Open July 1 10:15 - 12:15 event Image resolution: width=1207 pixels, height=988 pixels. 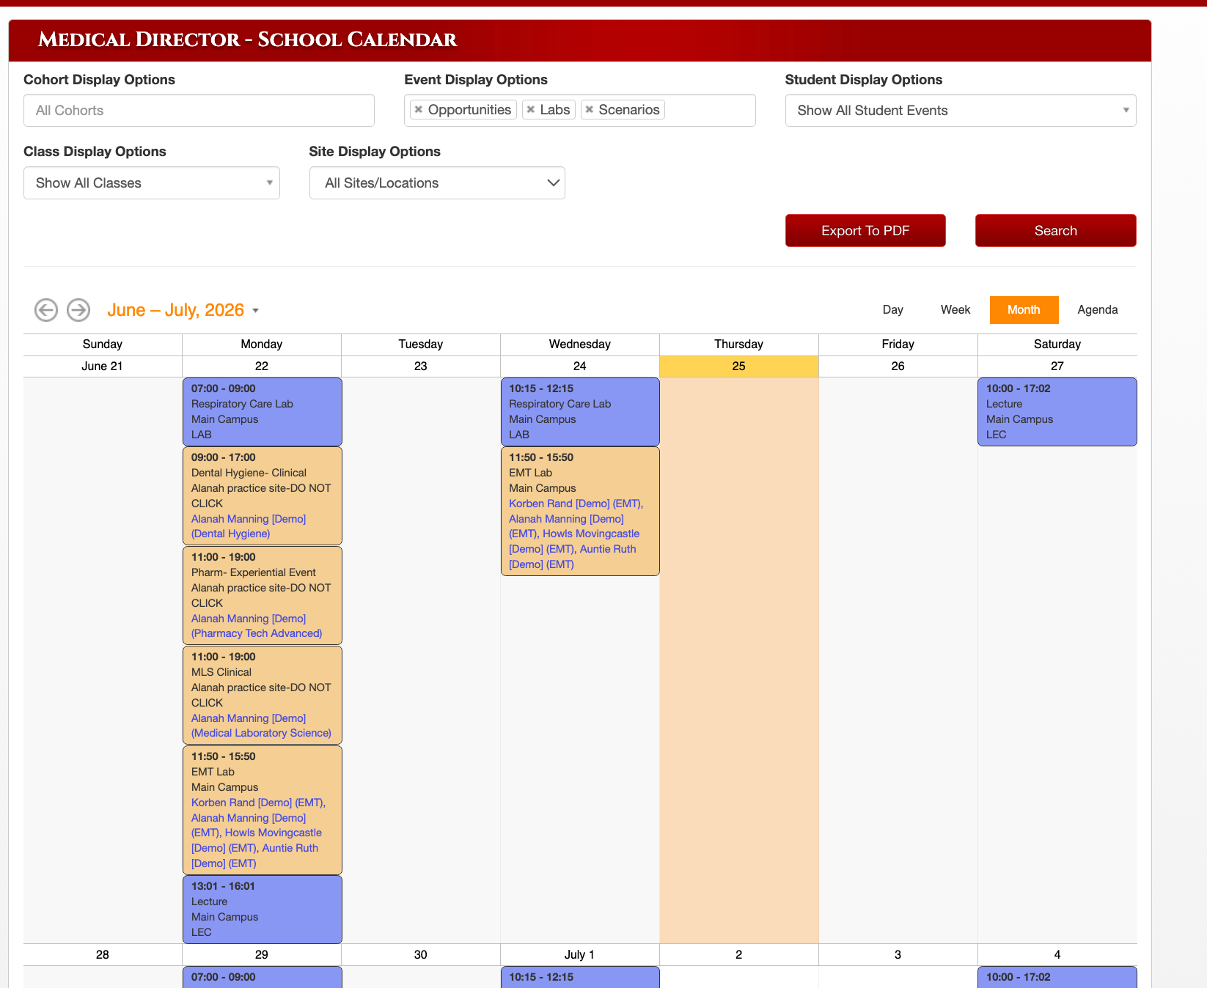(x=580, y=977)
